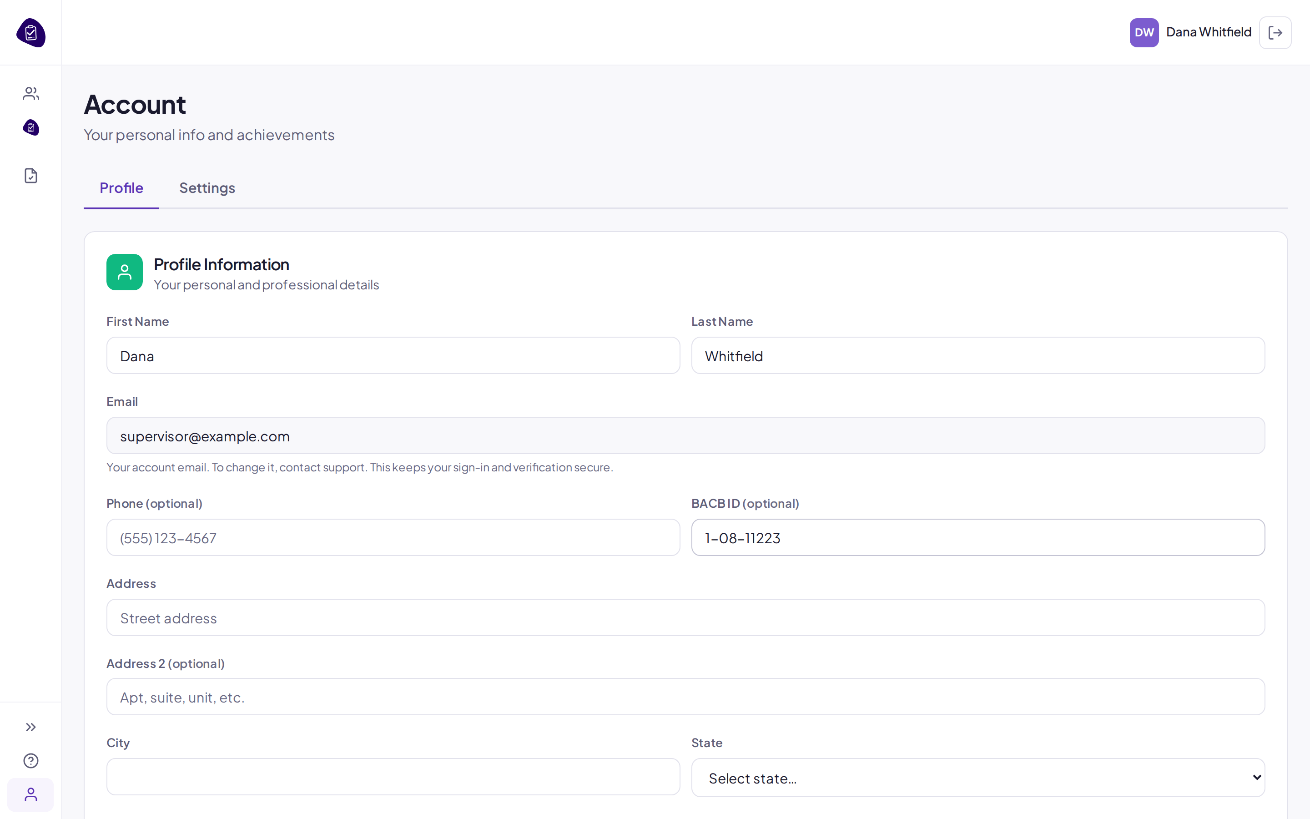Image resolution: width=1310 pixels, height=819 pixels.
Task: Click the BACB ID field
Action: (x=977, y=537)
